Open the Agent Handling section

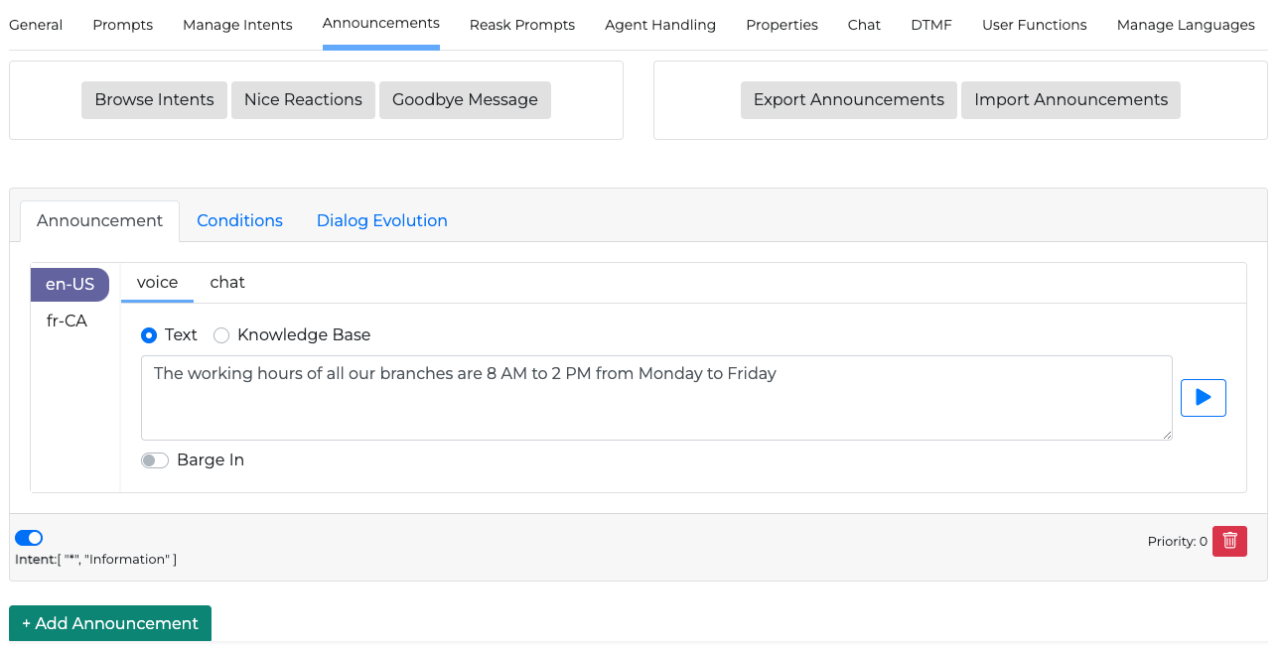pos(659,25)
